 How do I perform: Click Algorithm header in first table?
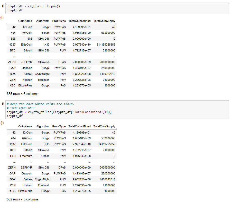tap(43, 21)
